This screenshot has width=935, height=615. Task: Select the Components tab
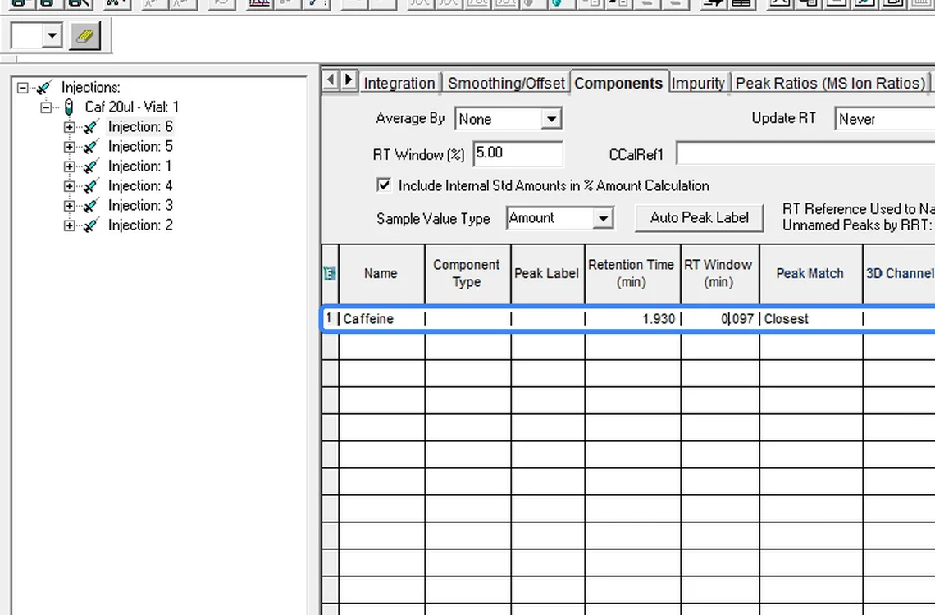[618, 83]
